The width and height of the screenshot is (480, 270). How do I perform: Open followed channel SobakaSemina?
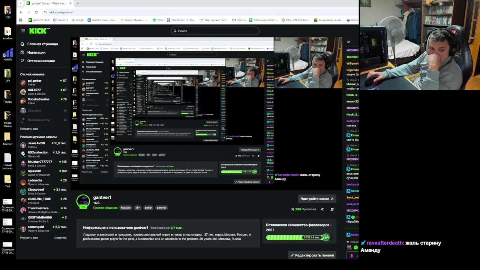tap(43, 101)
